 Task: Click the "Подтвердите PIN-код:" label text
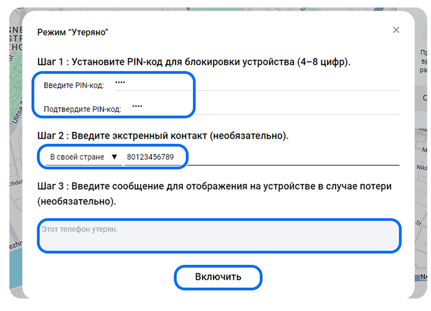(82, 109)
